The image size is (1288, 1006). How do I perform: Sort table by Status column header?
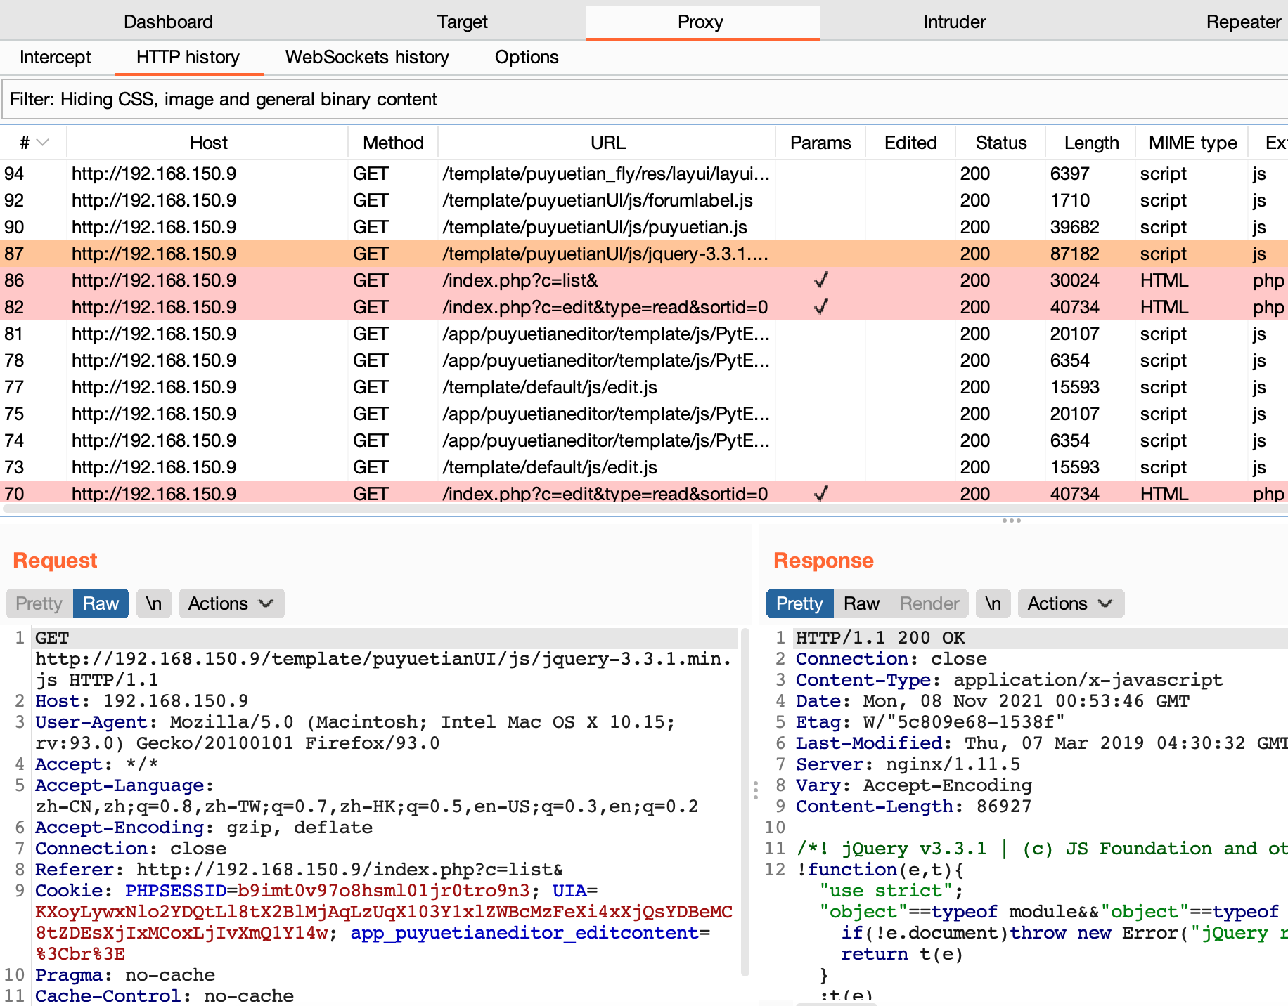click(1000, 143)
